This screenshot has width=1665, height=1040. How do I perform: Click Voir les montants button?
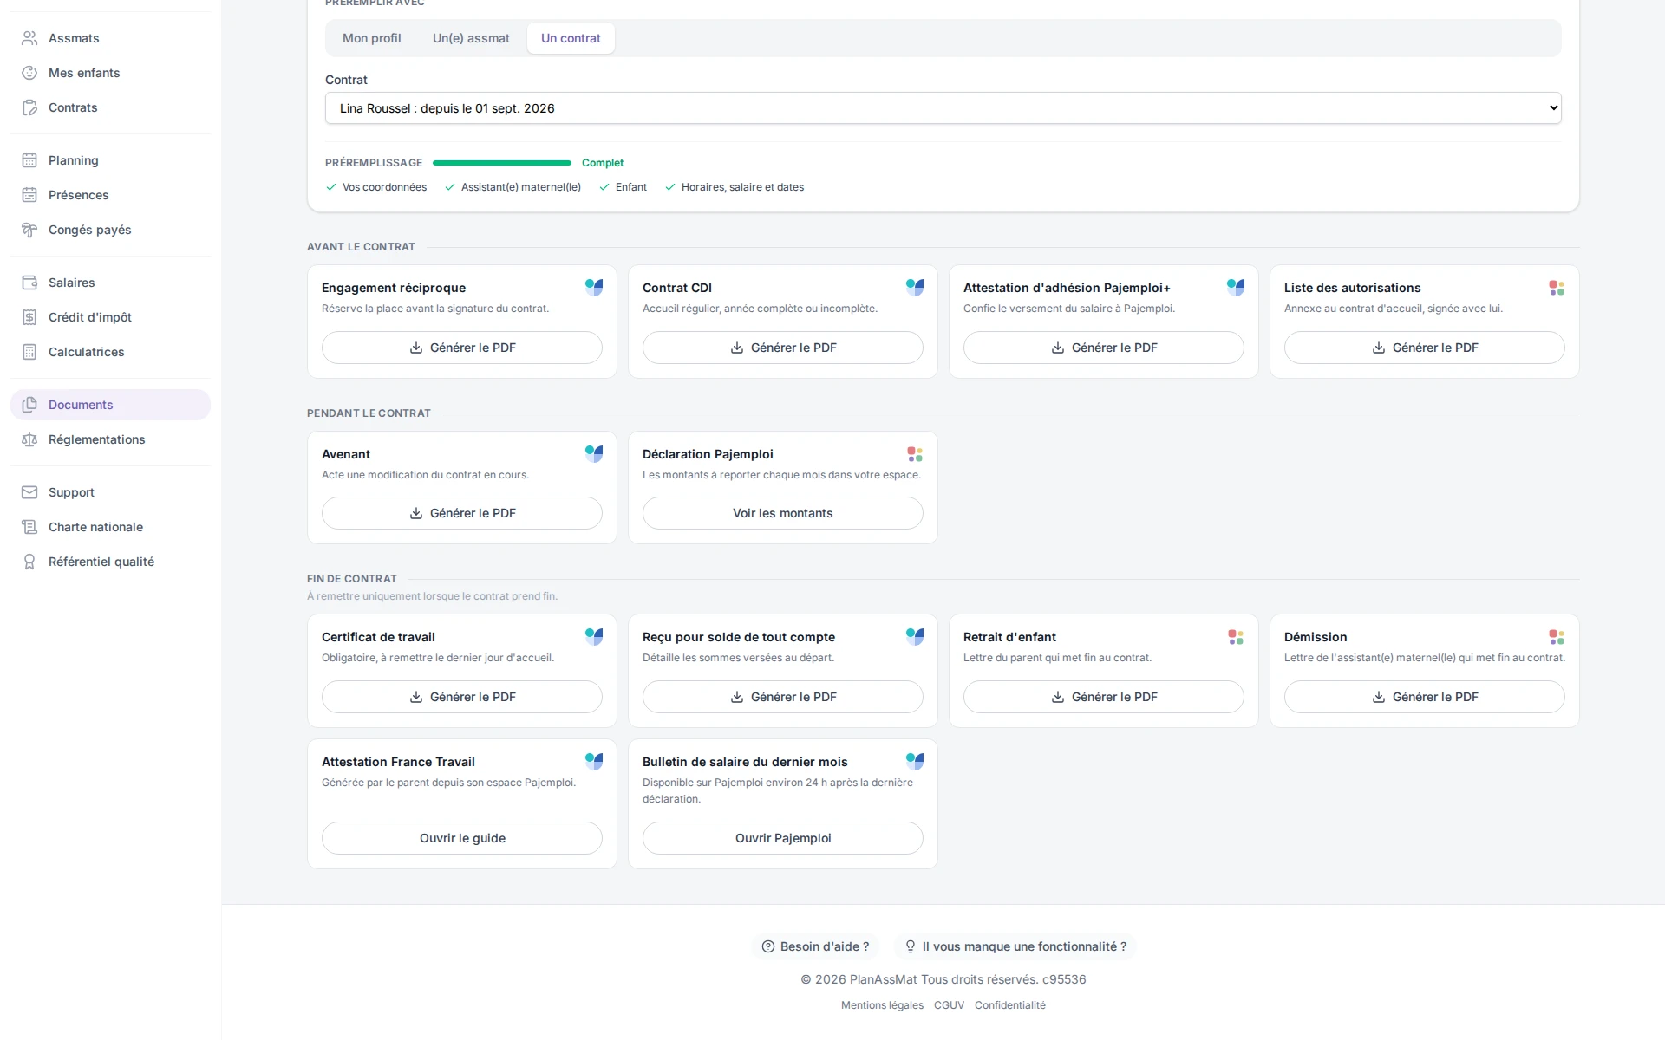[782, 513]
